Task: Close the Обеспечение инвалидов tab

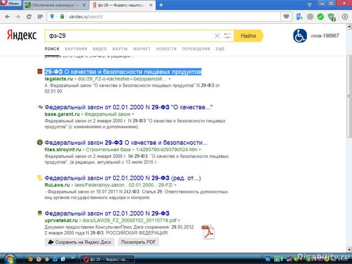Action: click(84, 5)
